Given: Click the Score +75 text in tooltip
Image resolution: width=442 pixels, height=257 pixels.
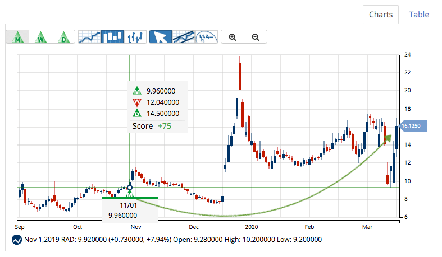Looking at the screenshot, I should (152, 126).
